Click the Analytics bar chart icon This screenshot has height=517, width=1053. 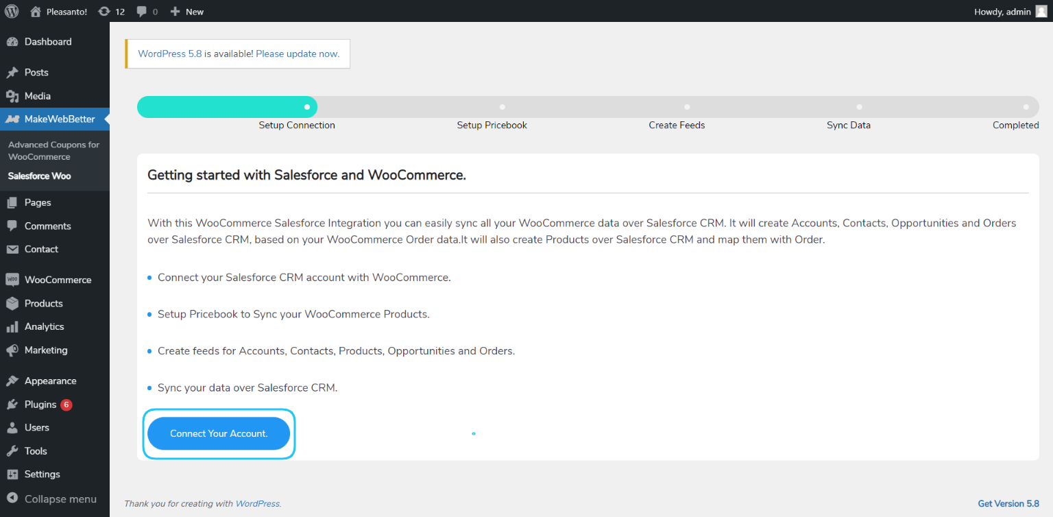point(12,327)
